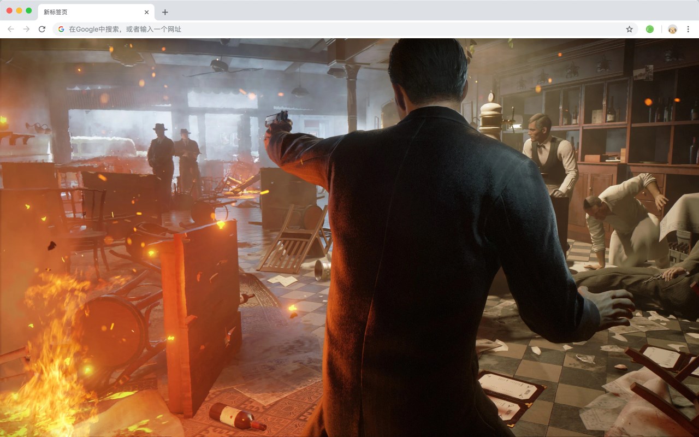Image resolution: width=699 pixels, height=437 pixels.
Task: Close the 新标签页 tab
Action: 146,12
